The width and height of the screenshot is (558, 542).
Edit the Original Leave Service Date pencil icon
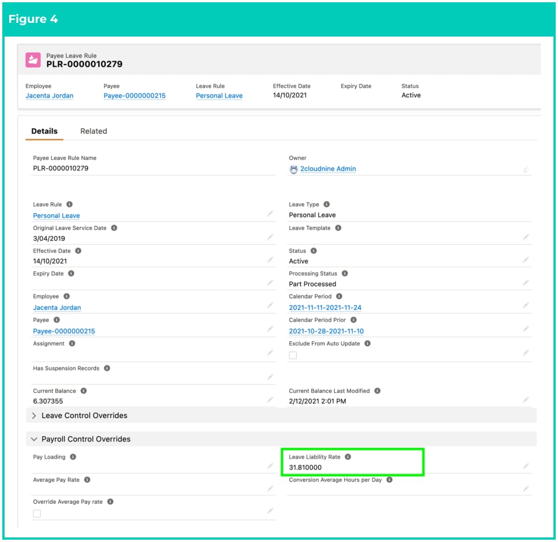point(270,237)
